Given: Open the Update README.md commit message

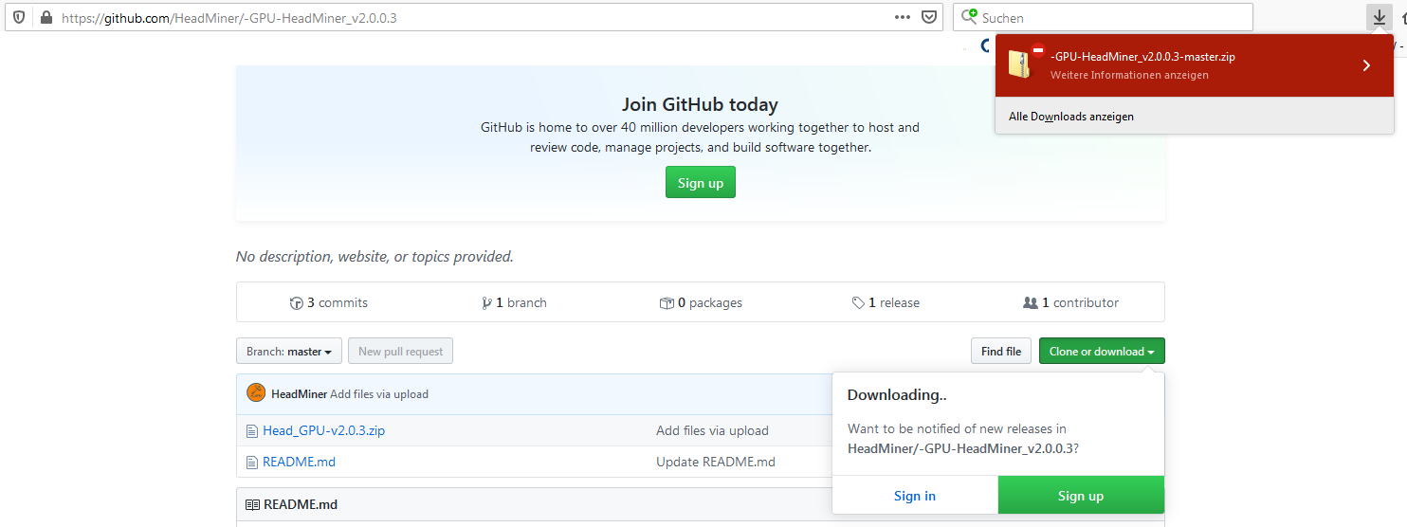Looking at the screenshot, I should 716,463.
